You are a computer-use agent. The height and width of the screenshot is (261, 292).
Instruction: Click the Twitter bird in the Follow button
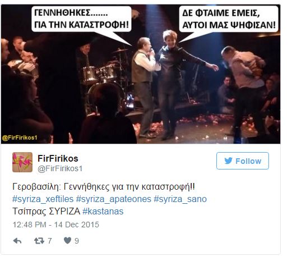tap(229, 161)
